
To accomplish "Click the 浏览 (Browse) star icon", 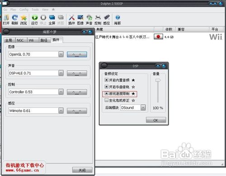I will click(x=24, y=18).
